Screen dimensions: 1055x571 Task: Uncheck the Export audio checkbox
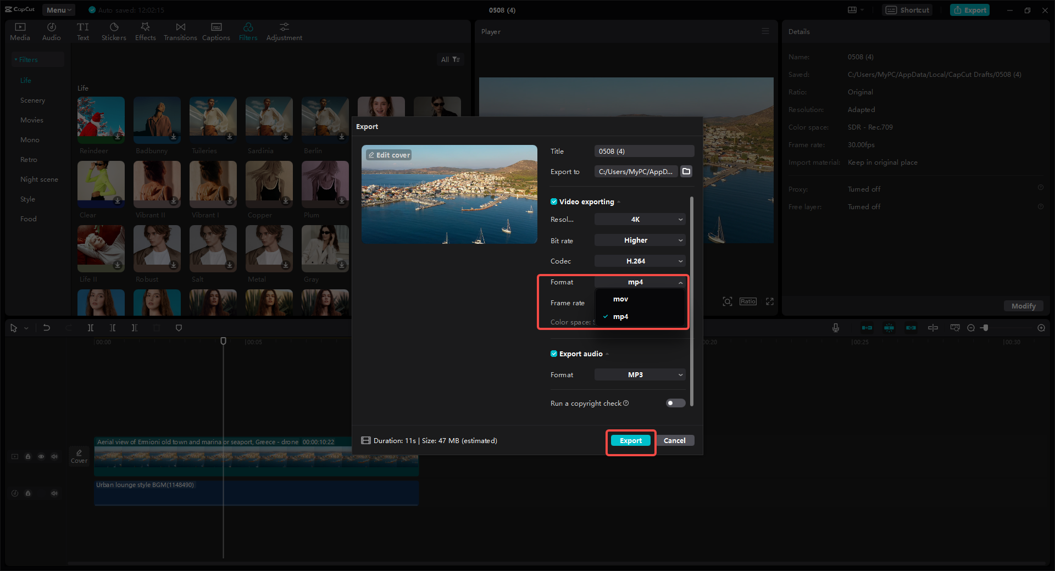coord(554,354)
